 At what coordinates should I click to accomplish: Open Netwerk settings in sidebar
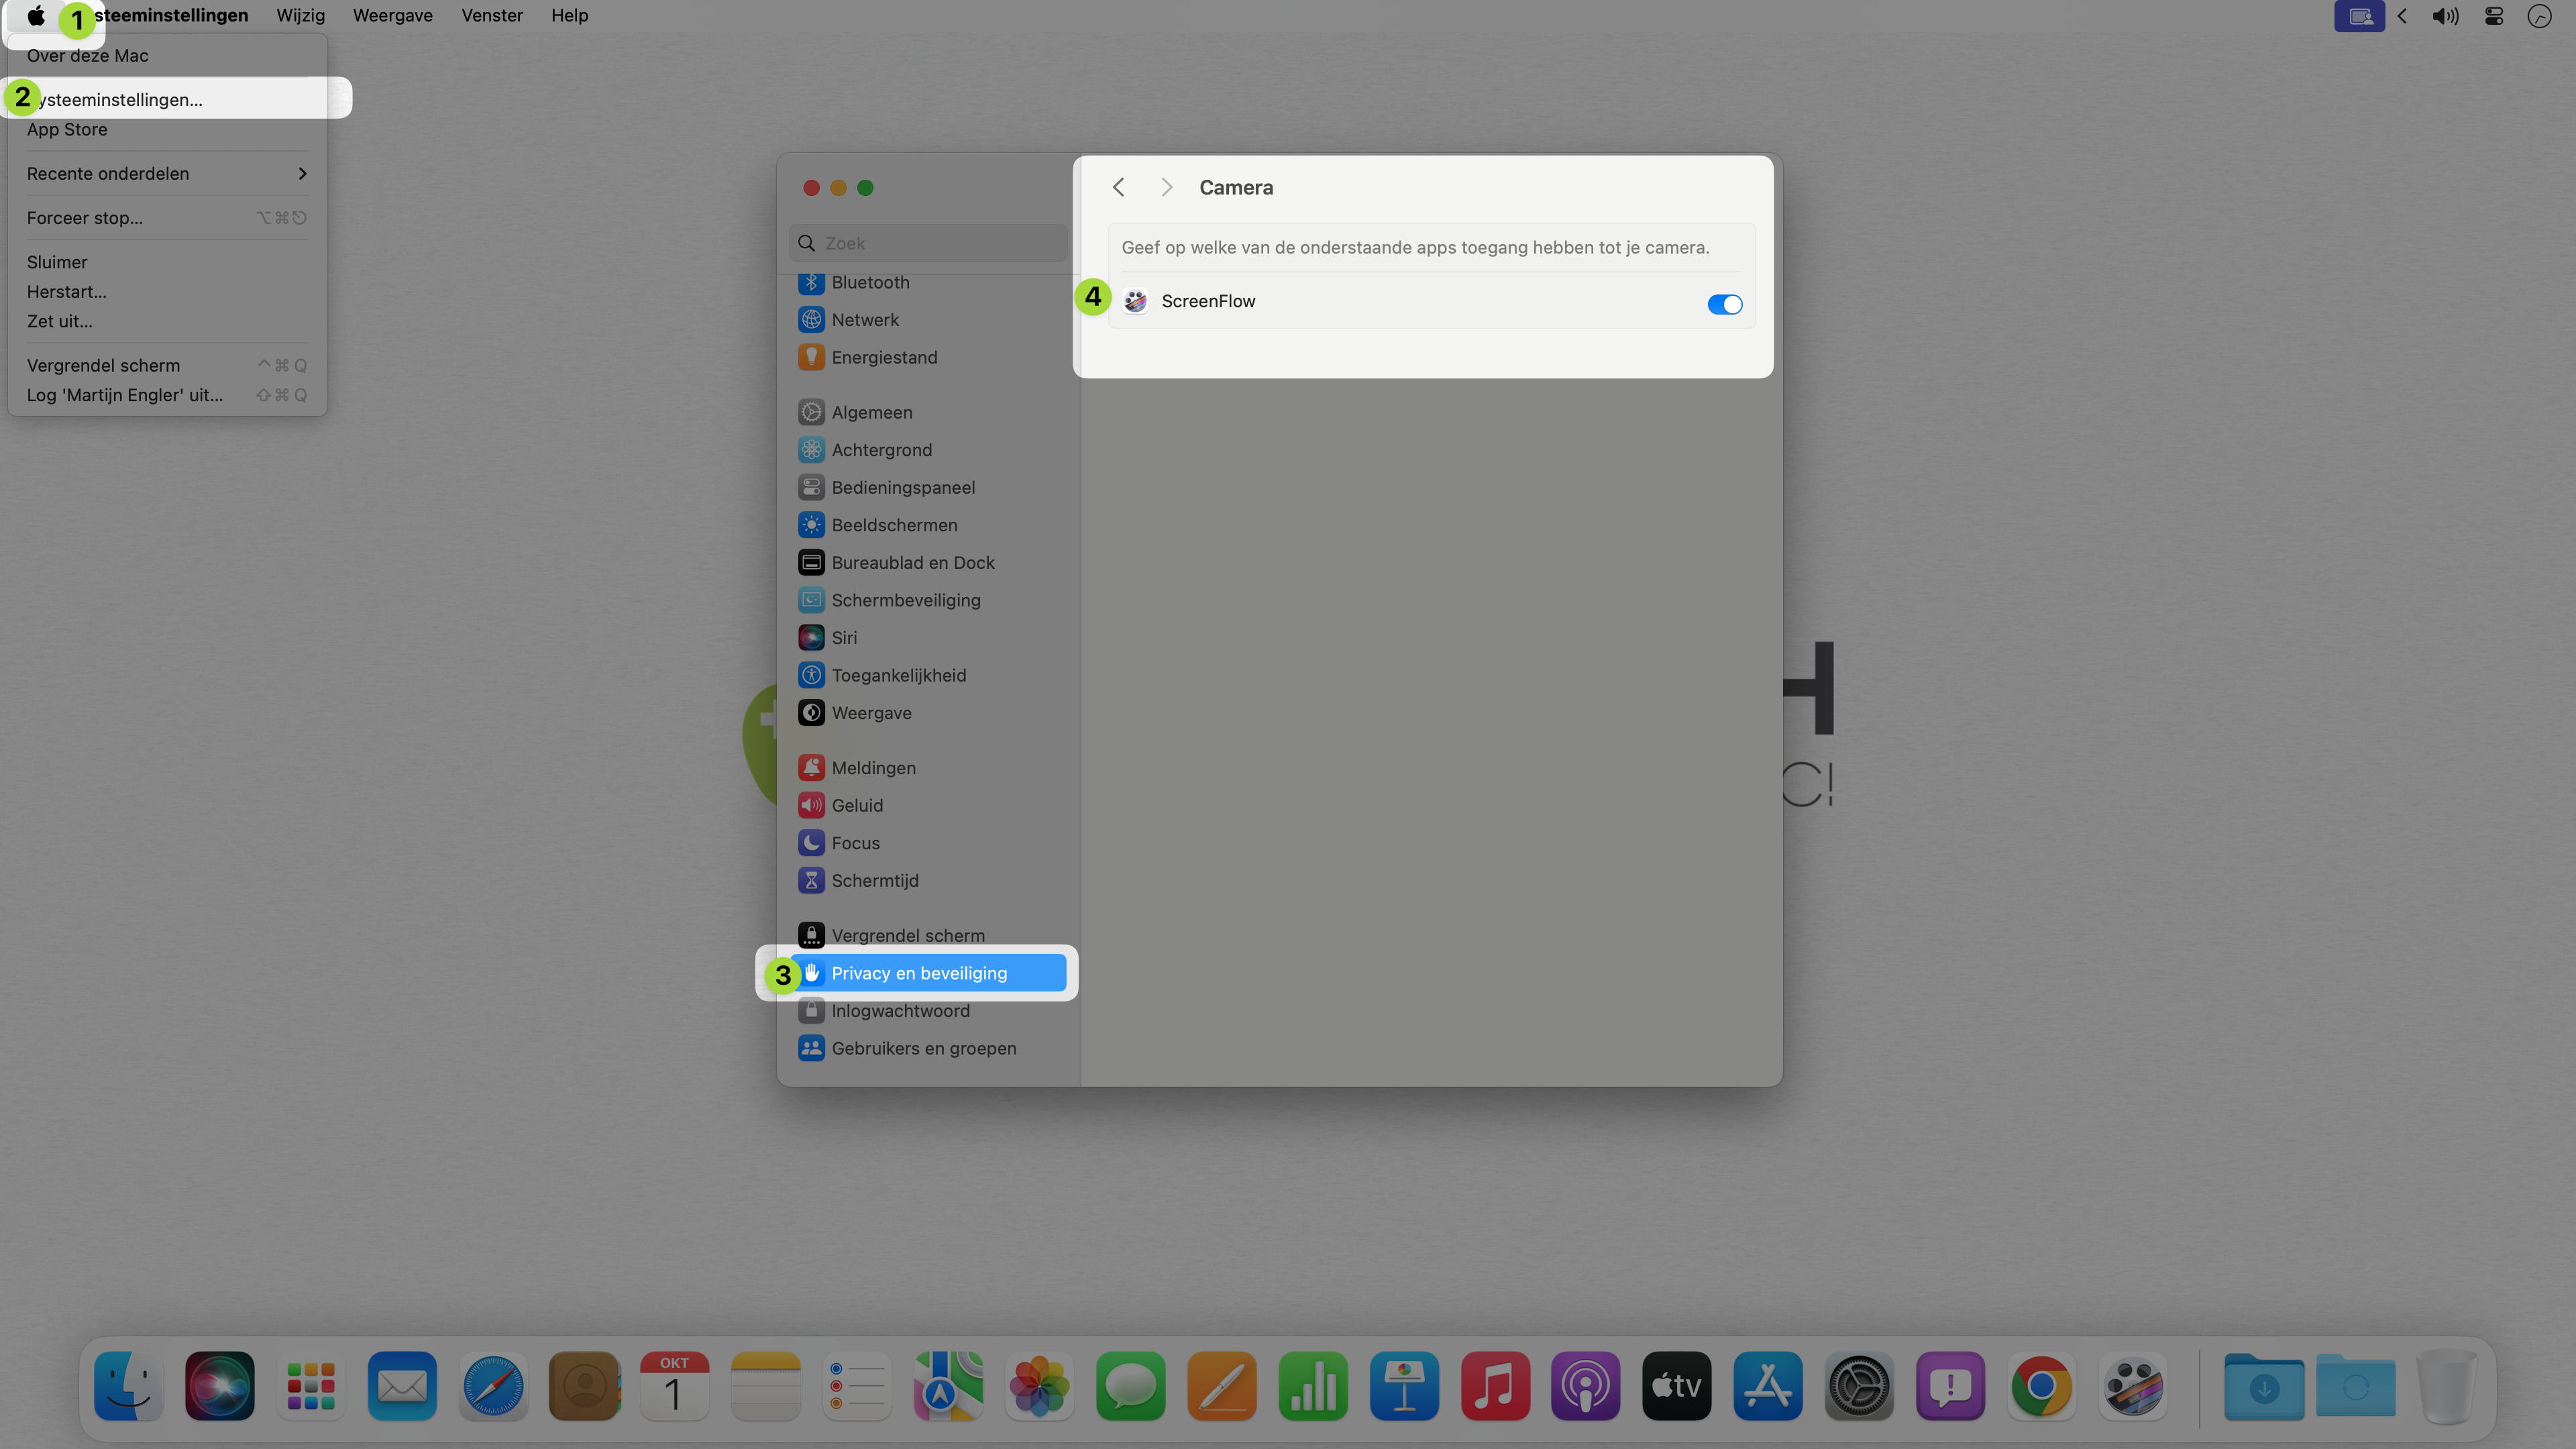[928, 320]
